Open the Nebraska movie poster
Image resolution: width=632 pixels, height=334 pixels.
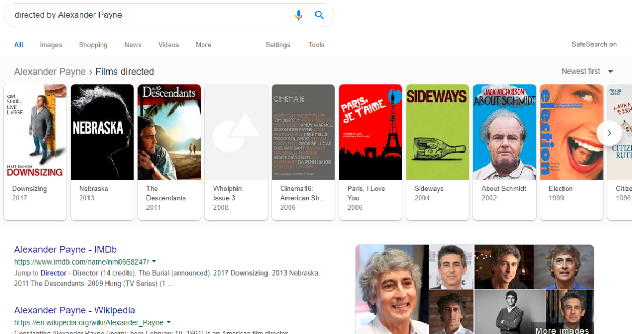click(x=102, y=132)
